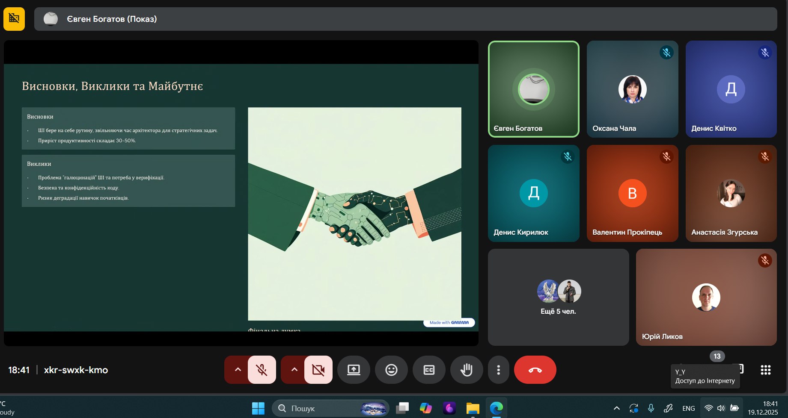Click the 'Made with Gamma' badge
The height and width of the screenshot is (418, 788).
(449, 323)
